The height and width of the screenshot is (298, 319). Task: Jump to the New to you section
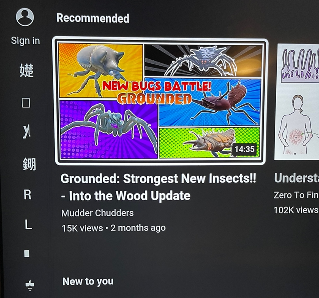(88, 281)
